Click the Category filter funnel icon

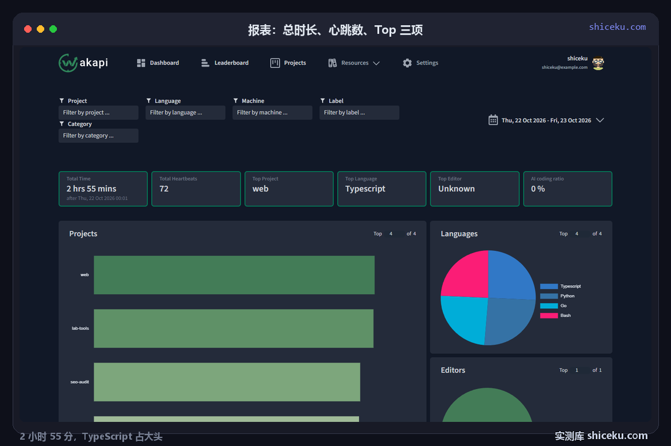[61, 123]
